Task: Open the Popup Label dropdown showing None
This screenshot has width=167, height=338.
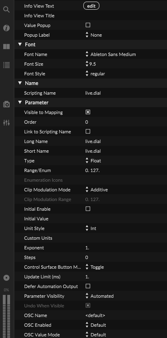Action: click(x=94, y=35)
